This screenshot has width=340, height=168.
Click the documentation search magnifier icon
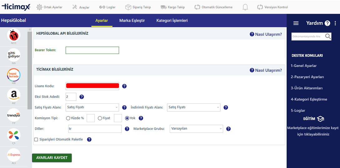click(328, 36)
